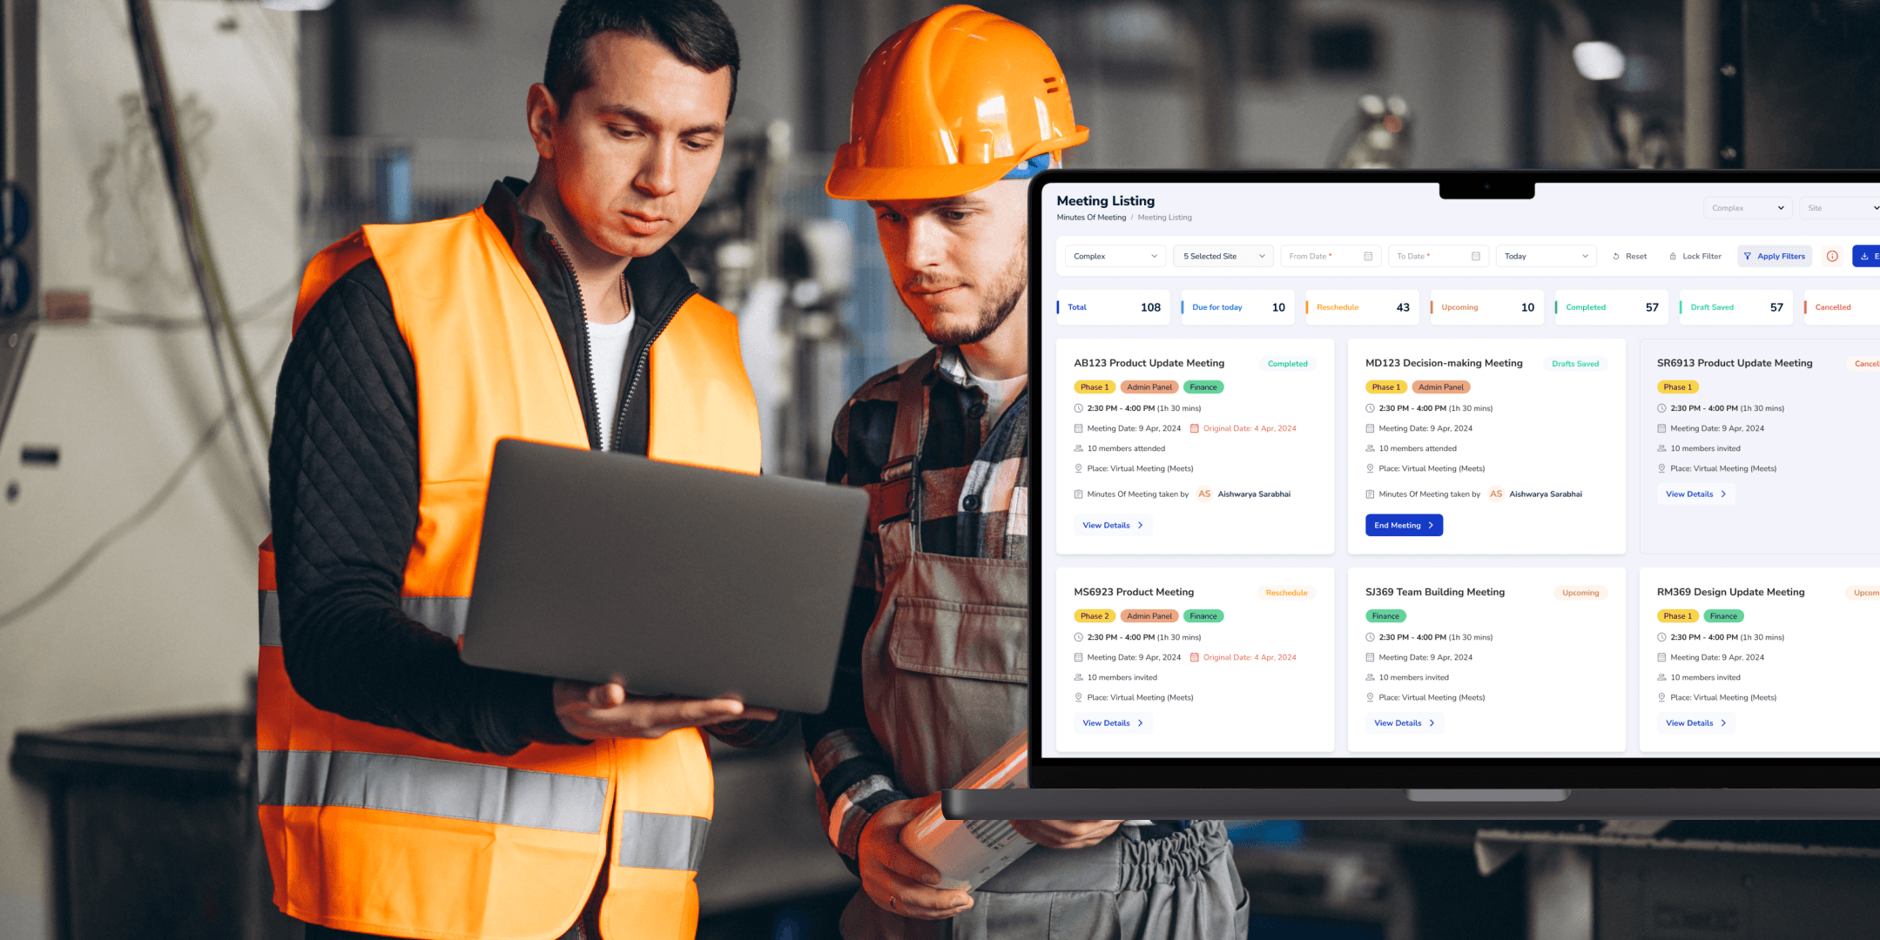Click Meeting Date calendar icon on SR6913 card

tap(1661, 428)
